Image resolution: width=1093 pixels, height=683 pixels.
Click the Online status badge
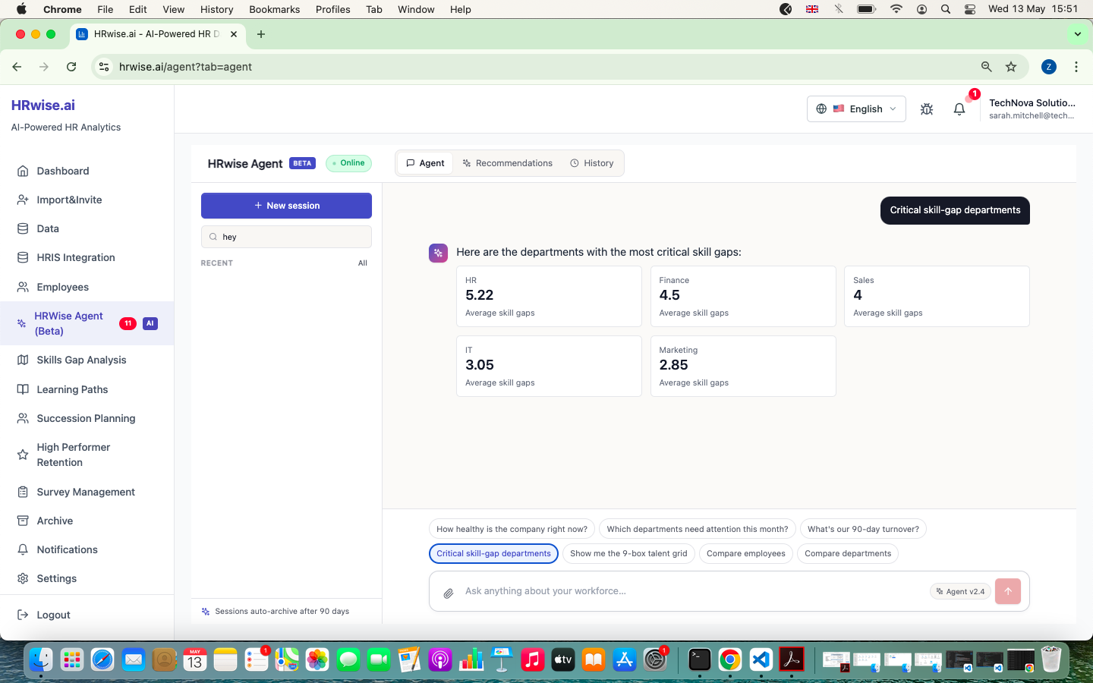pyautogui.click(x=348, y=163)
